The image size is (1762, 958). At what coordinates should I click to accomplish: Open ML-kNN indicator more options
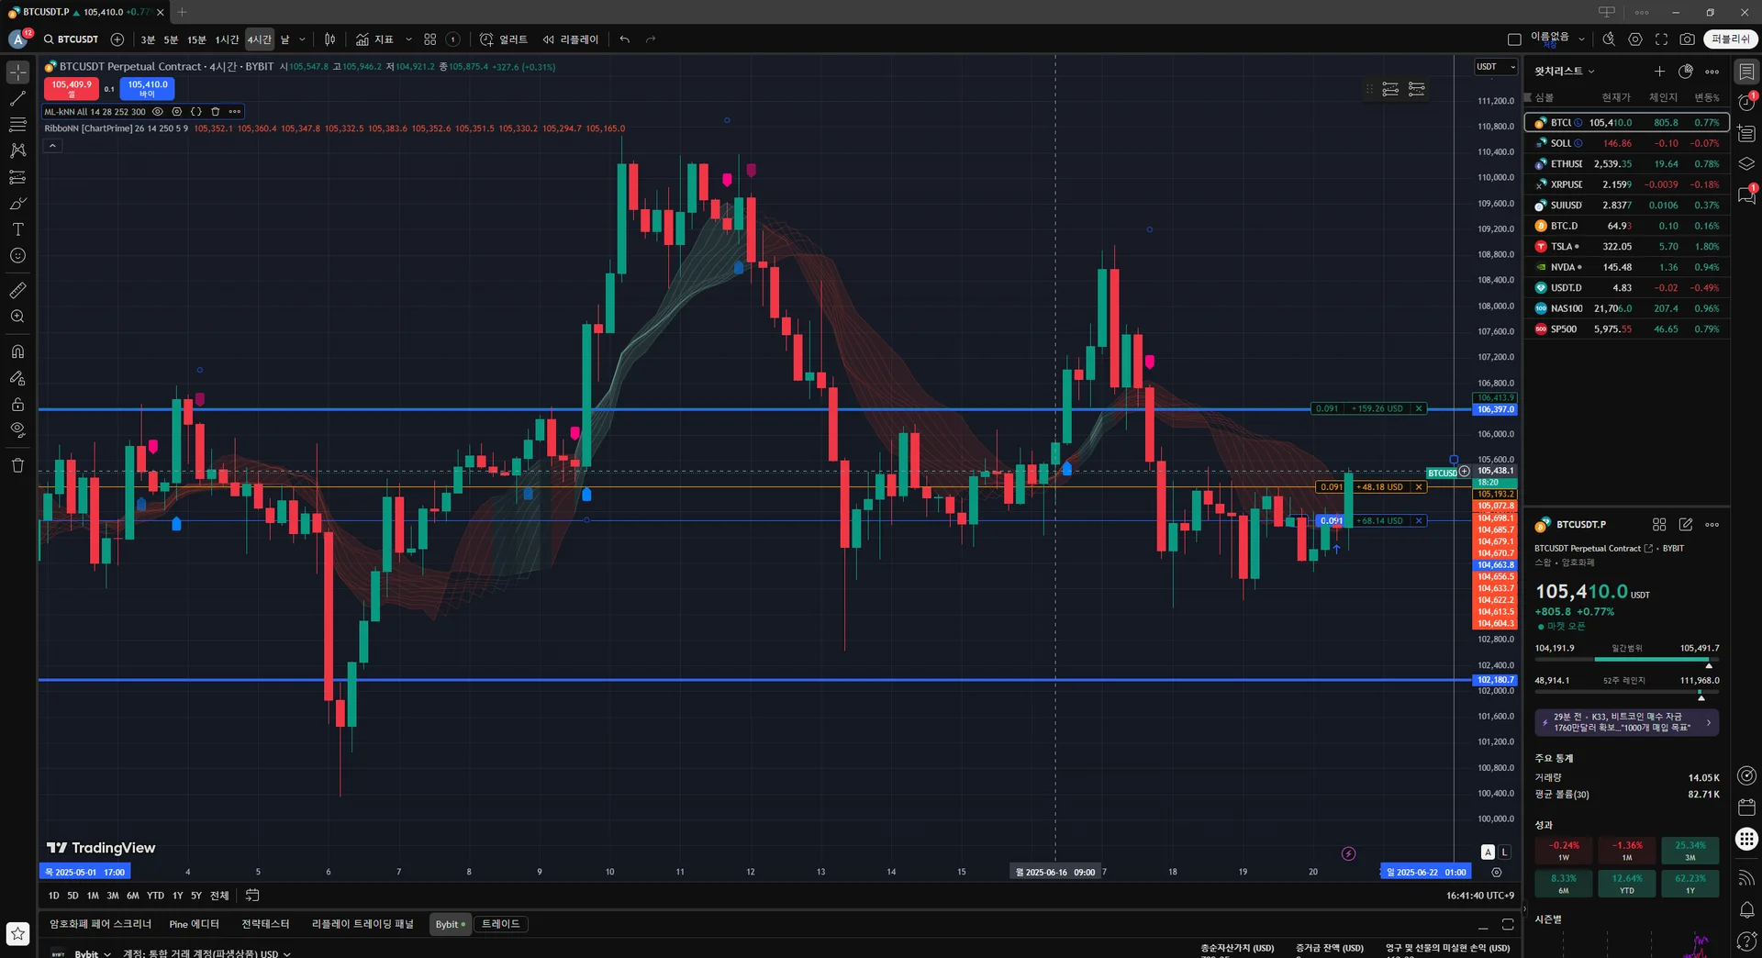pos(235,112)
